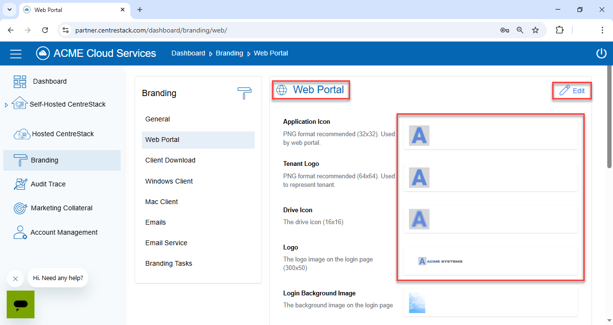
Task: Open browser Extensions puzzle icon
Action: [x=559, y=30]
